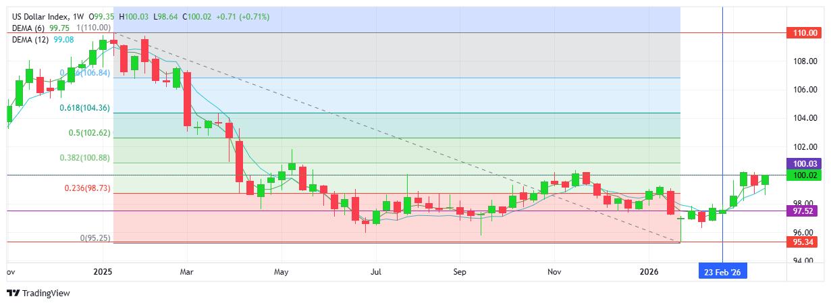Click the green 100.02 current price label

[805, 175]
